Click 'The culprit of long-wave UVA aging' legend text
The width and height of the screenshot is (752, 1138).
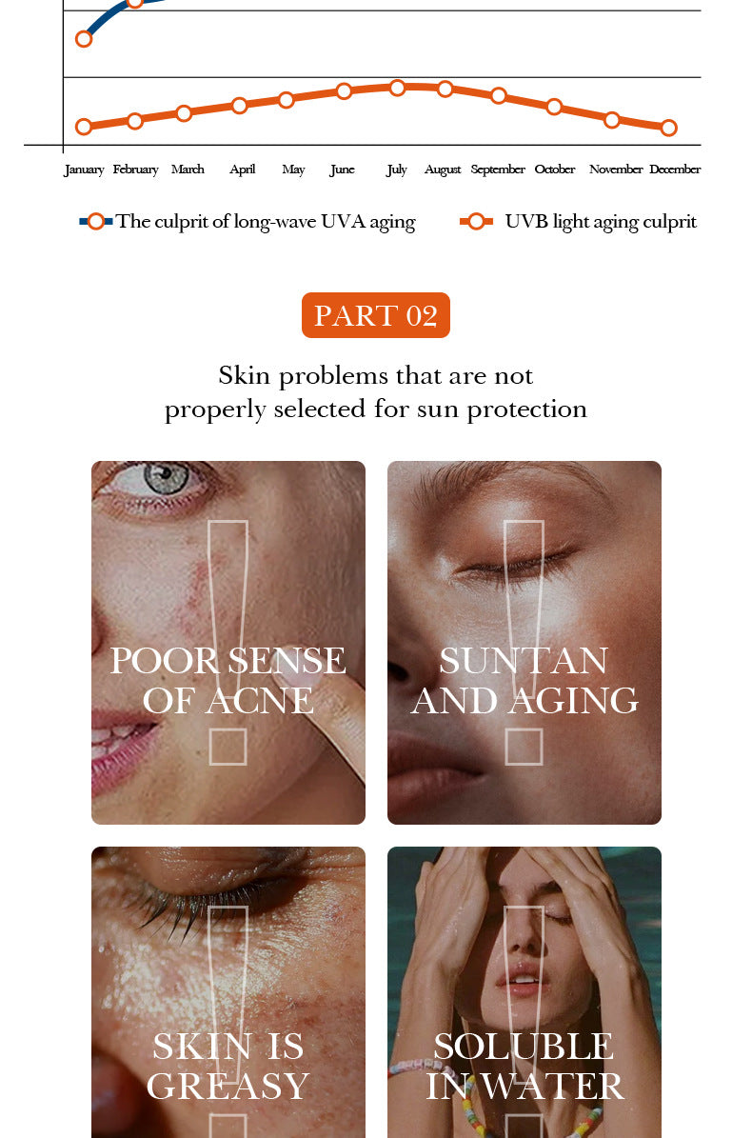coord(267,221)
